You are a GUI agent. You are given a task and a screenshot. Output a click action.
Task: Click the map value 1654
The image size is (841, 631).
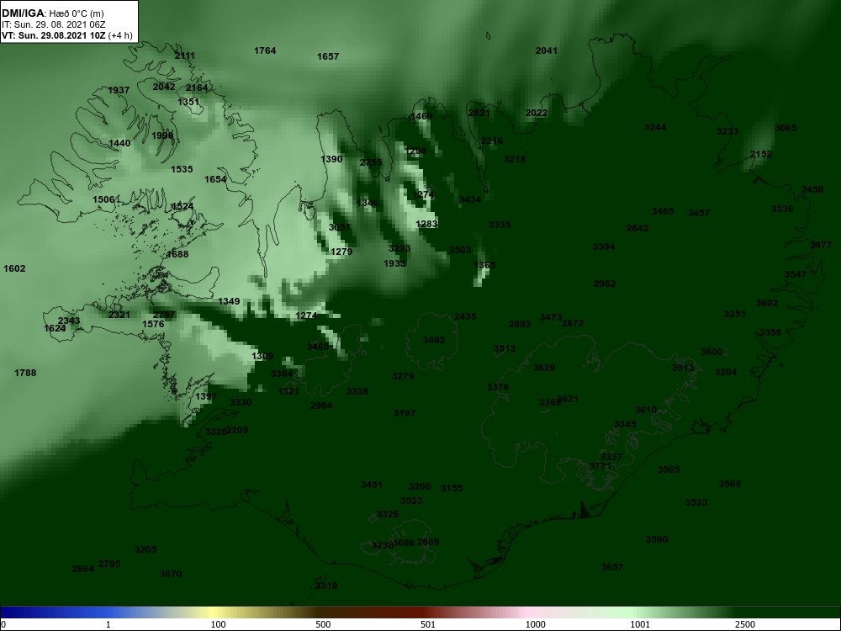click(215, 179)
